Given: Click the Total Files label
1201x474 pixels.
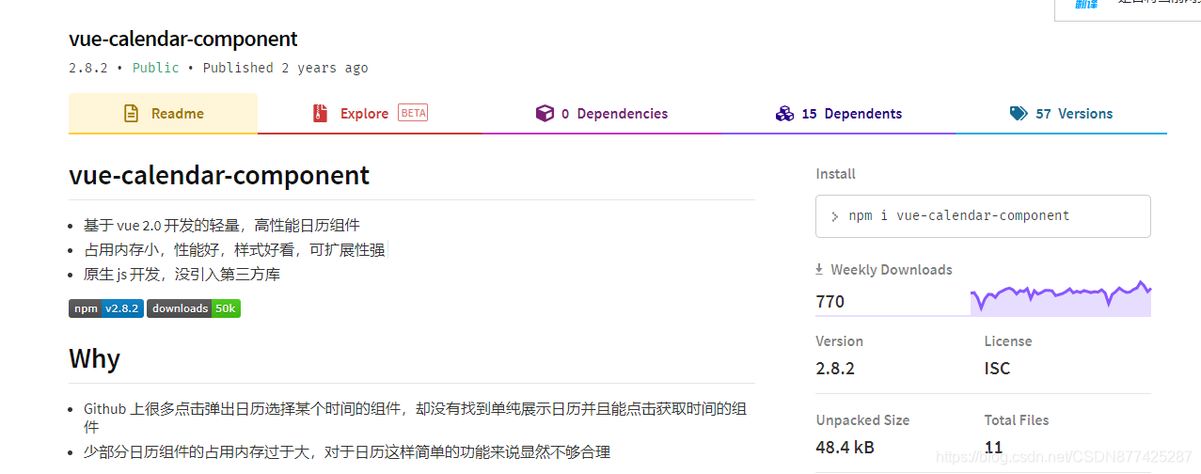Looking at the screenshot, I should click(x=1017, y=420).
